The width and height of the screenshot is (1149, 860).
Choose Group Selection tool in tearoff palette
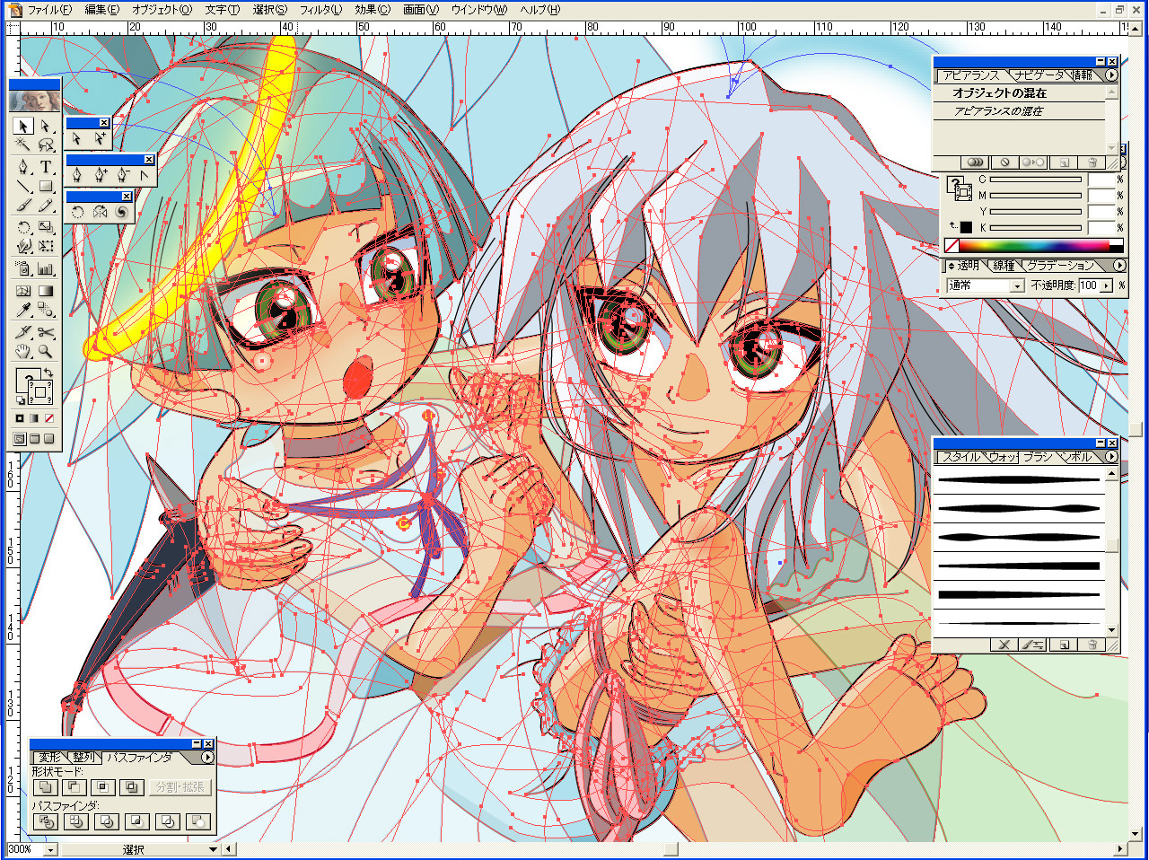click(100, 138)
